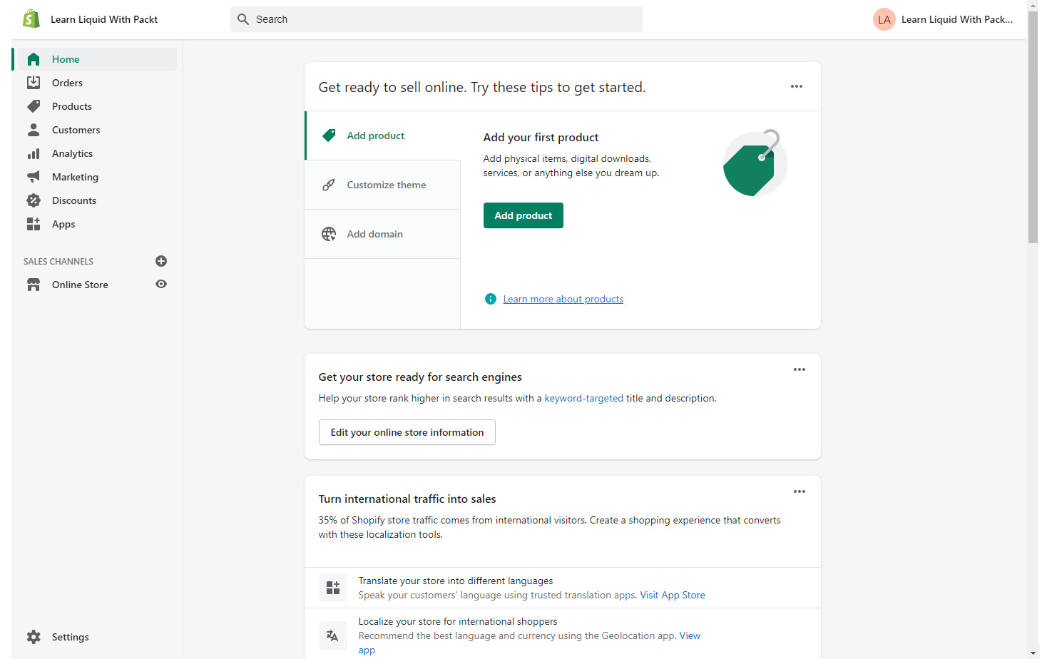
Task: Select Products in the sidebar
Action: click(71, 106)
